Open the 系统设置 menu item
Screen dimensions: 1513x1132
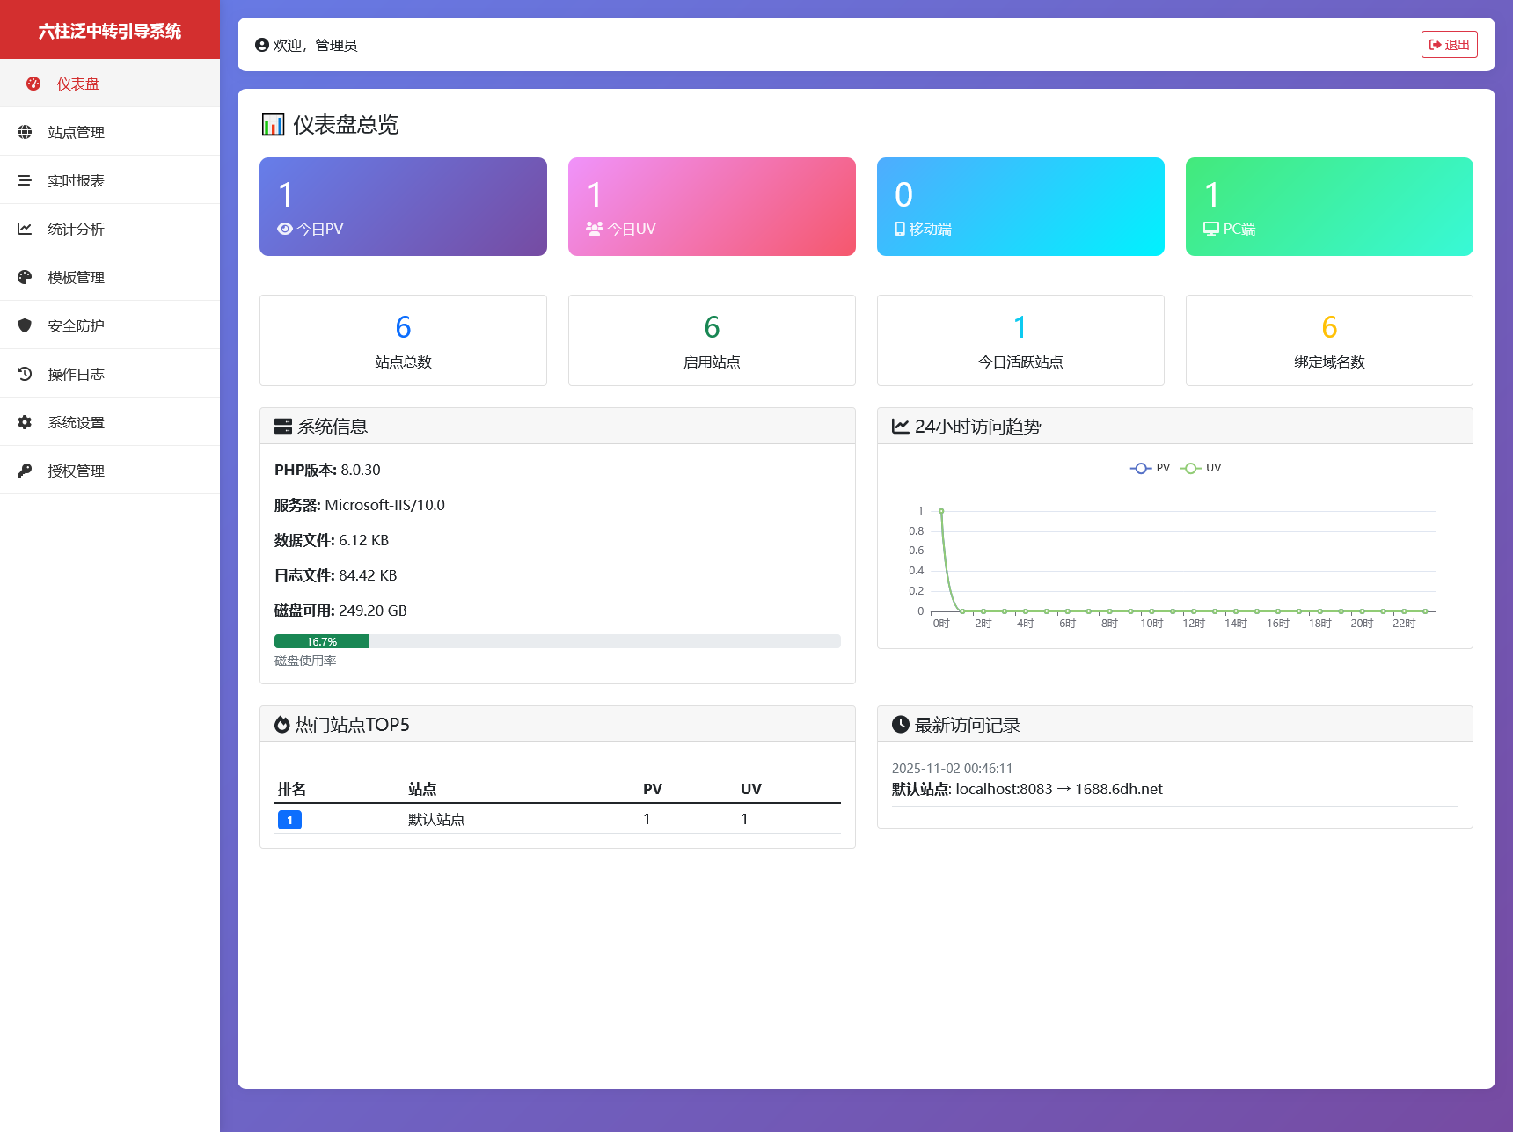click(76, 422)
